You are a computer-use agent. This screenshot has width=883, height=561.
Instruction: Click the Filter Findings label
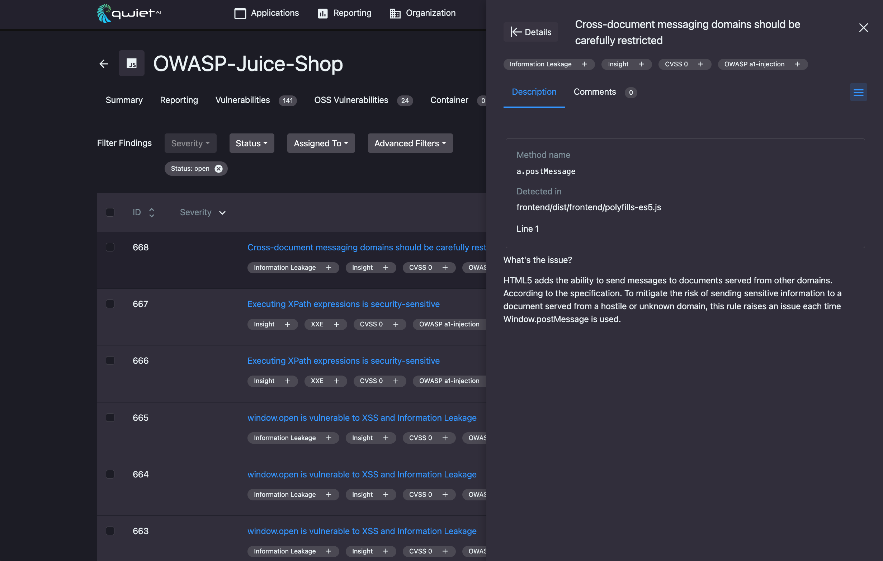click(124, 143)
